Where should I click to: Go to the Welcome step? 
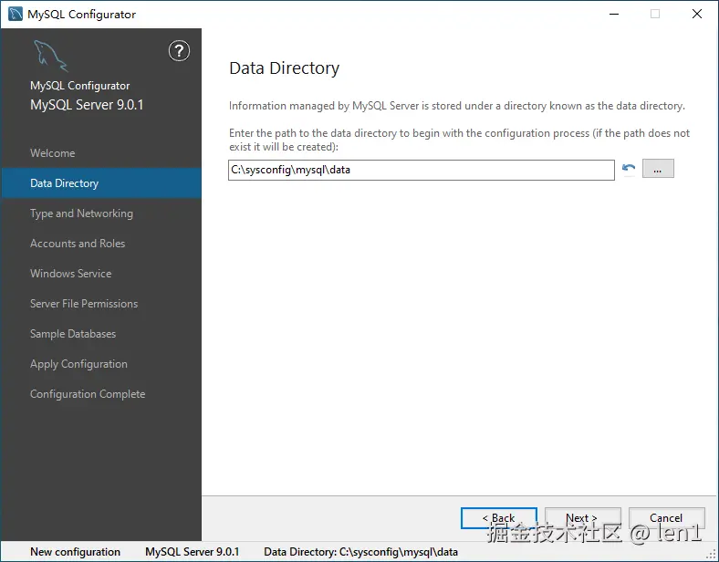pyautogui.click(x=52, y=153)
